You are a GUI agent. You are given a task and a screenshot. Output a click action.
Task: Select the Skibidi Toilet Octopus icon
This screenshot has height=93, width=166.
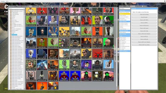(x=31, y=43)
